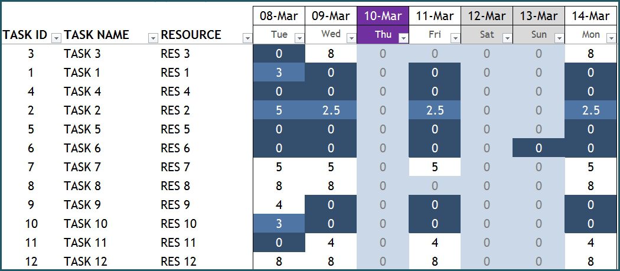620x271 pixels.
Task: Click TASK 7's value 5 under 11-Mar
Action: pos(435,167)
